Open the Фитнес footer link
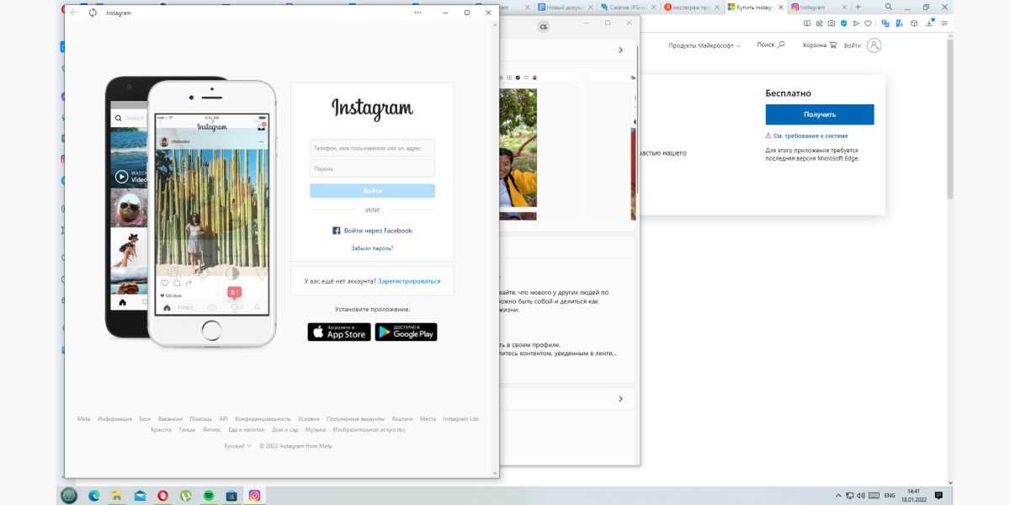This screenshot has height=505, width=1010. 212,429
